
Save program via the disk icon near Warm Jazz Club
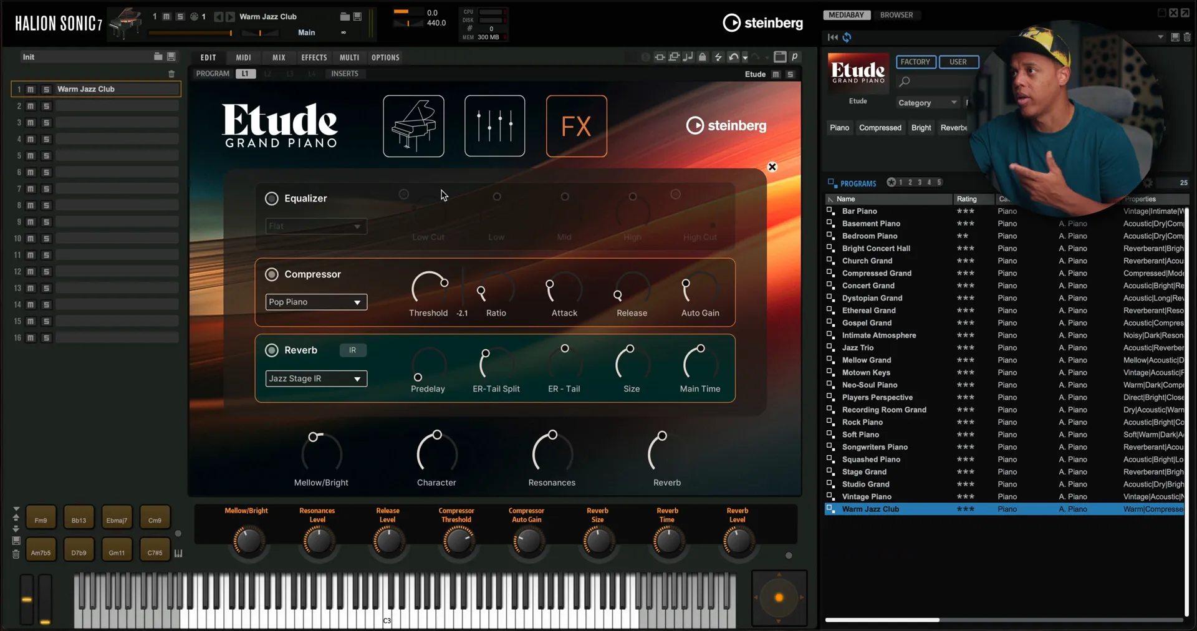[357, 17]
